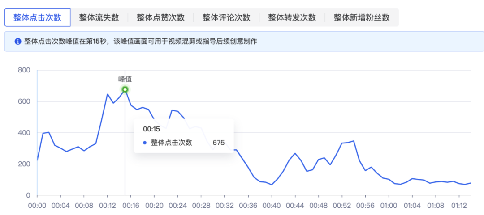Click the 01:04 x-axis label
The image size is (484, 215).
coord(412,206)
